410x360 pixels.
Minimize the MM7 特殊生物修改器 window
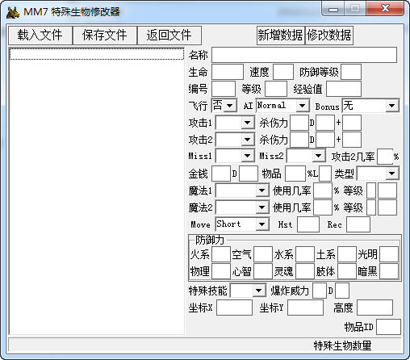point(333,9)
